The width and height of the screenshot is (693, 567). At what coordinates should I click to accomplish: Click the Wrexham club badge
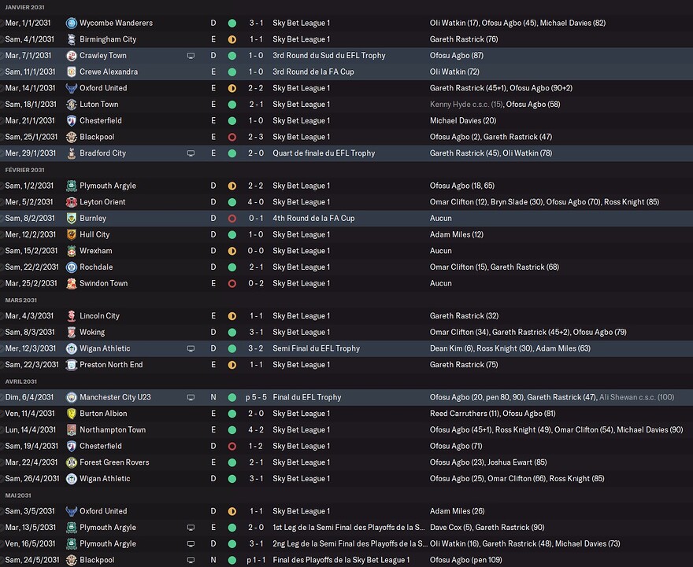(x=71, y=251)
